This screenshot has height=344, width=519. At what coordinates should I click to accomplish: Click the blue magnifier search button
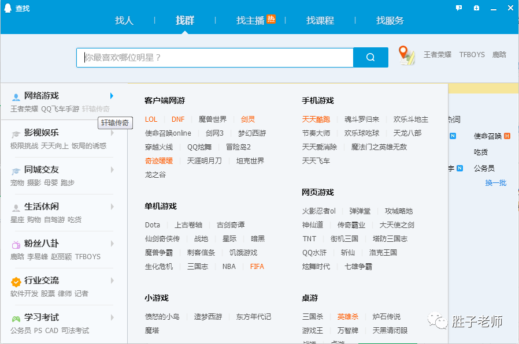[370, 58]
